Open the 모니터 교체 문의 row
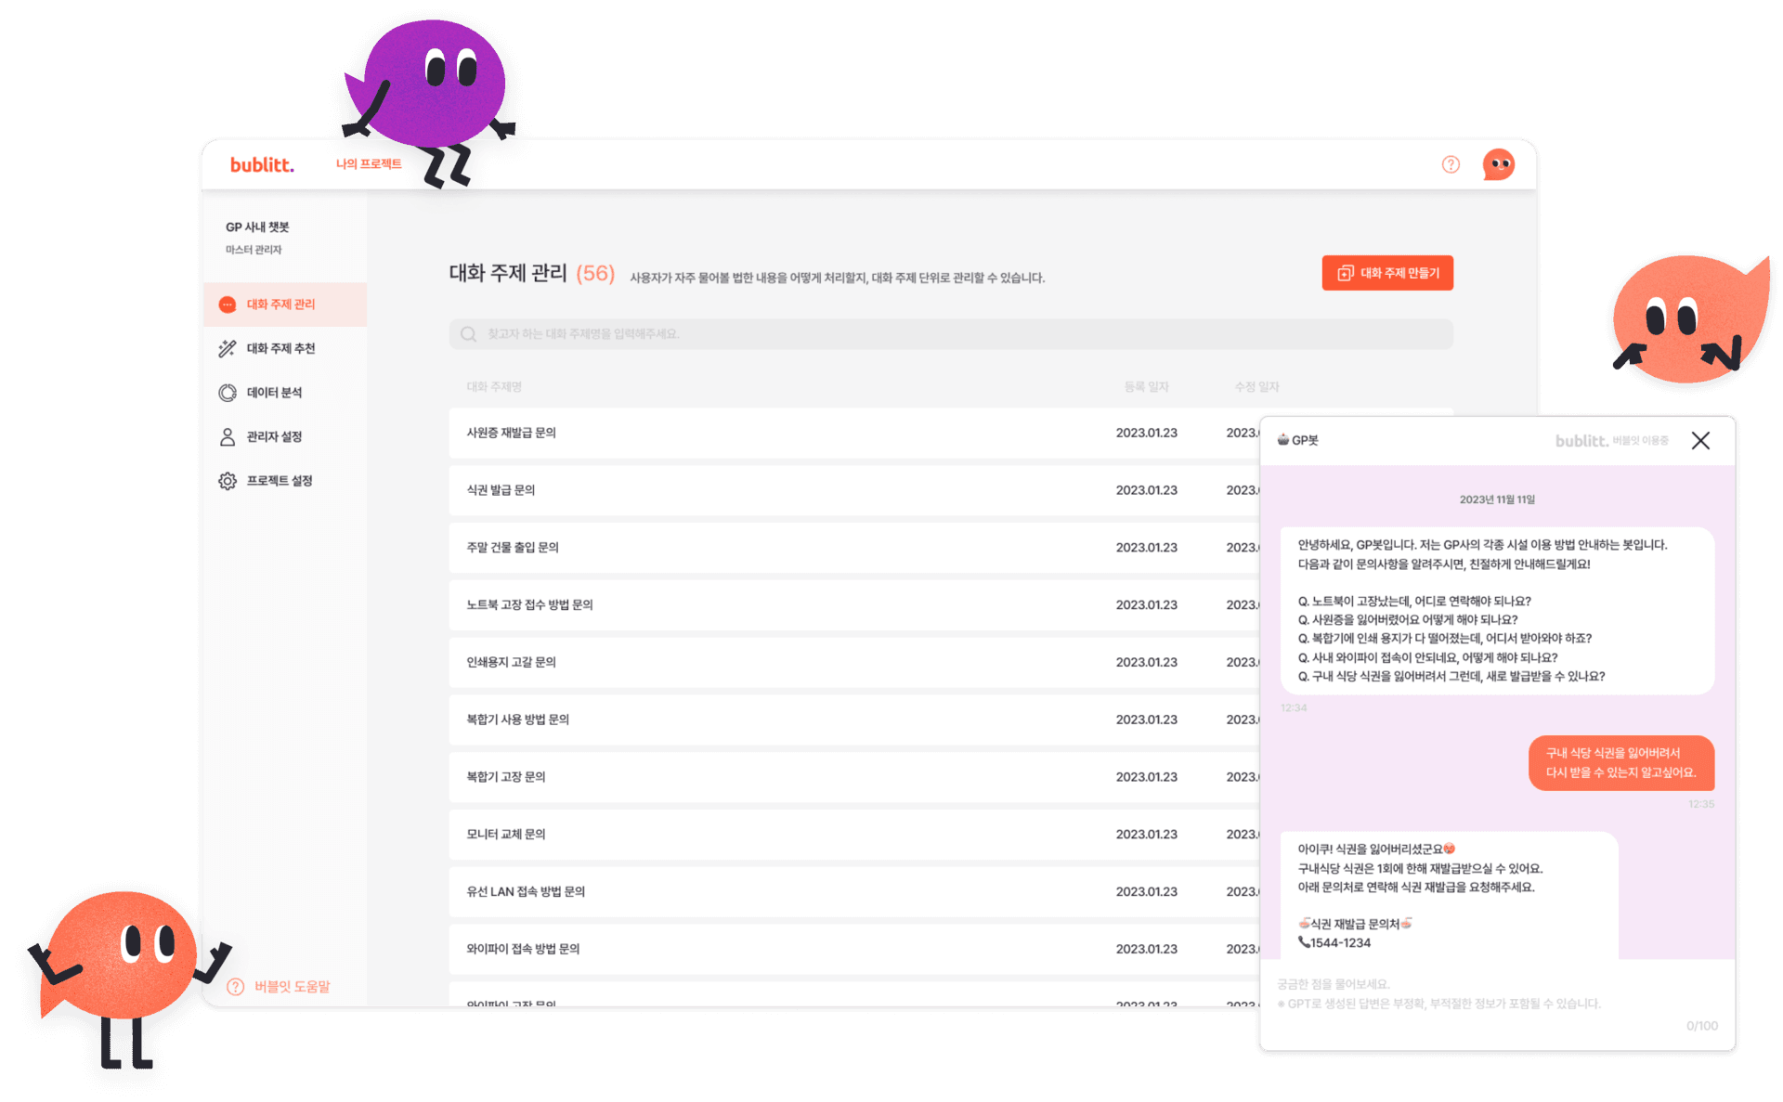The height and width of the screenshot is (1102, 1783). click(x=854, y=834)
